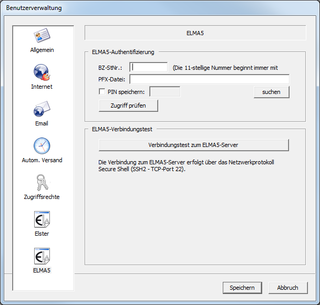Click the SSH2 TCP-Port 22 description text
Screen dimensions: 320x305
coord(186,165)
